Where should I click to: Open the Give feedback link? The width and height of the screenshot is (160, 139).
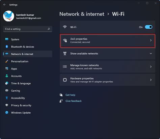pos(74,101)
